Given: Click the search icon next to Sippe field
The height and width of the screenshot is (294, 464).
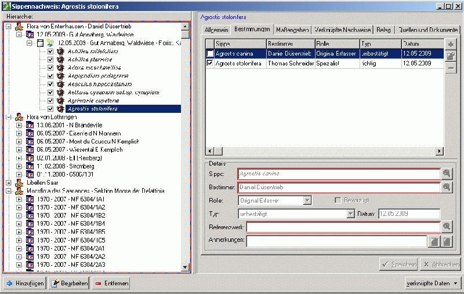Looking at the screenshot, I should (x=447, y=173).
